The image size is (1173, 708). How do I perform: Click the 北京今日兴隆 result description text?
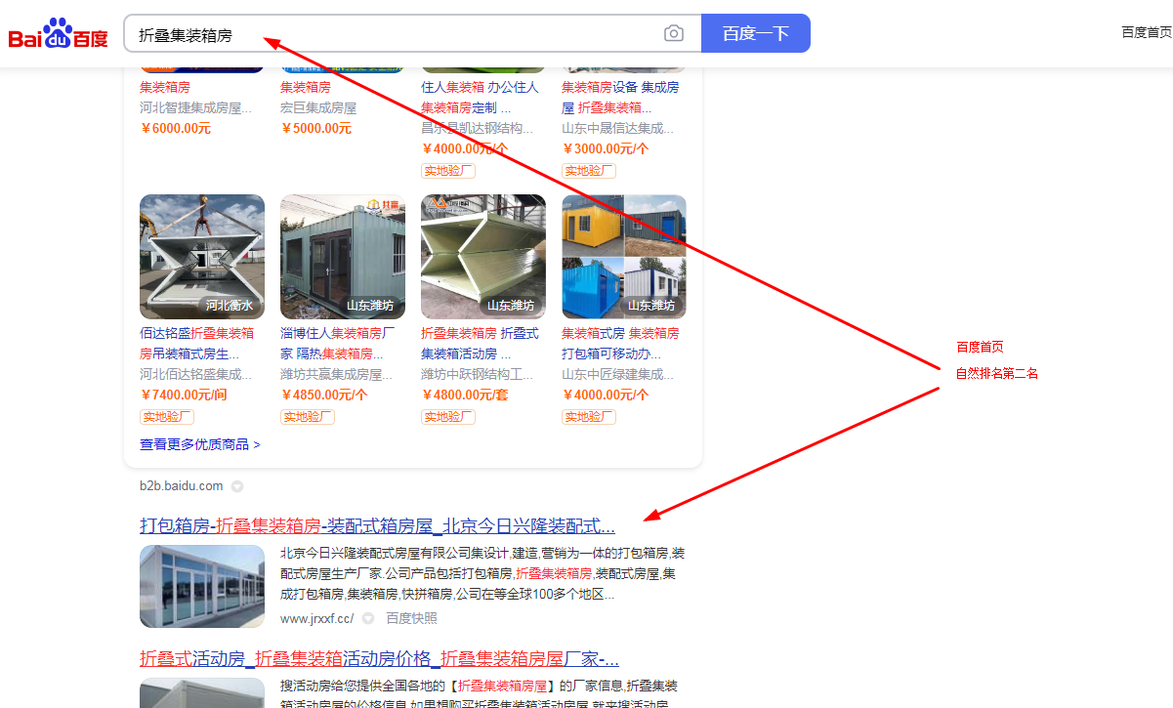click(484, 573)
